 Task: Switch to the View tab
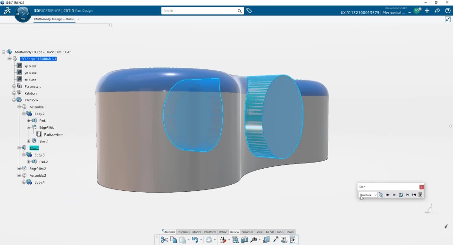[260, 232]
